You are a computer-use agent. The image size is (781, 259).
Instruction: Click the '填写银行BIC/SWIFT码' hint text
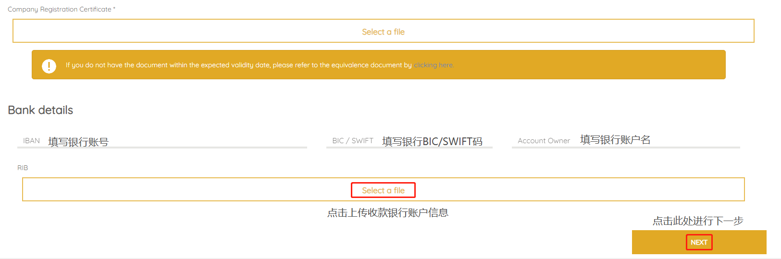pos(432,141)
